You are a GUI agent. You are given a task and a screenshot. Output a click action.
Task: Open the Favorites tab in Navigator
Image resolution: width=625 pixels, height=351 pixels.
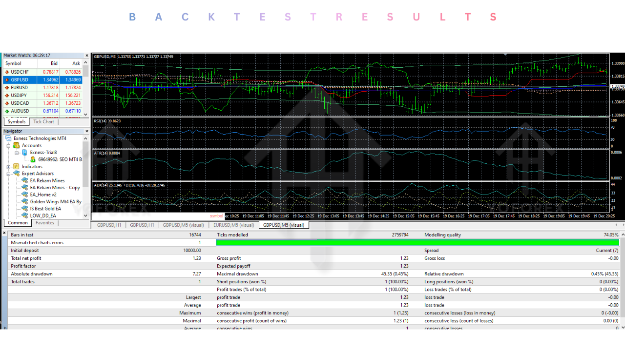point(44,223)
